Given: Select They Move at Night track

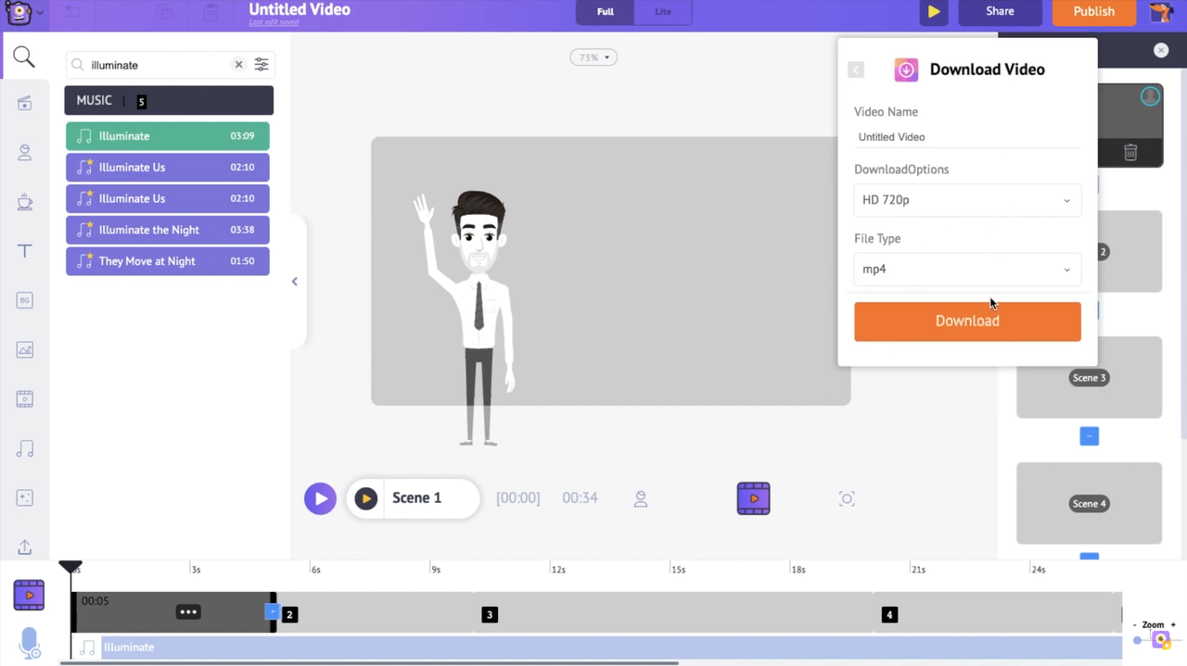Looking at the screenshot, I should coord(168,261).
